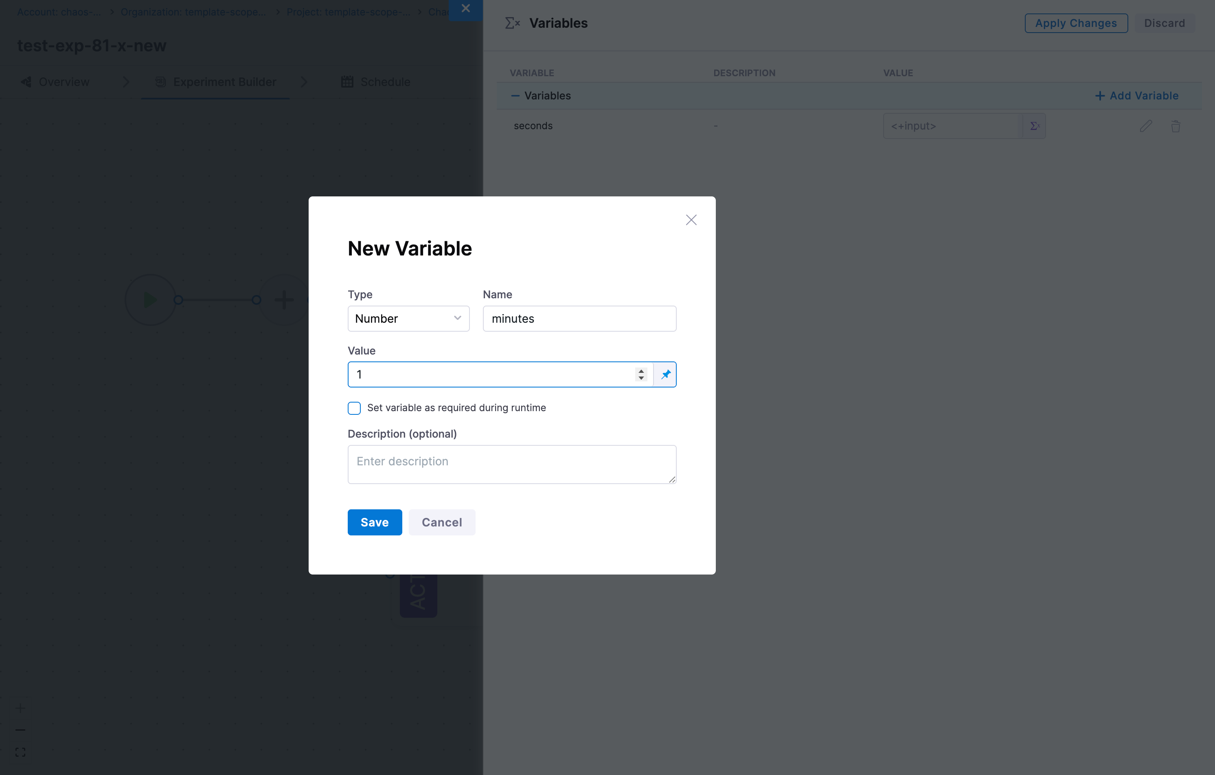Apply Changes to the variables
This screenshot has width=1215, height=775.
coord(1076,23)
